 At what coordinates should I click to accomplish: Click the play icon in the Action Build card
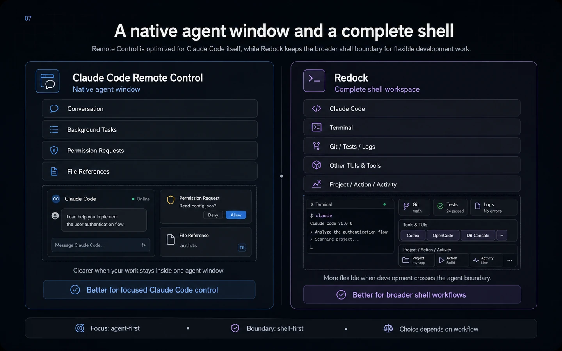[x=441, y=260]
